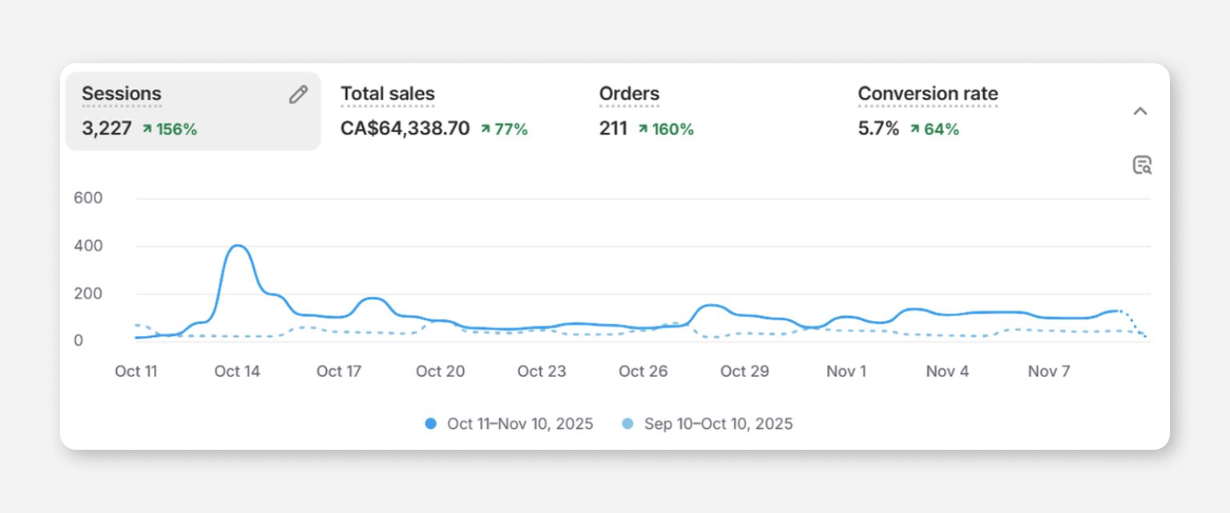Screen dimensions: 1230x513
Task: Click the dark blue legend dot
Action: tap(431, 424)
